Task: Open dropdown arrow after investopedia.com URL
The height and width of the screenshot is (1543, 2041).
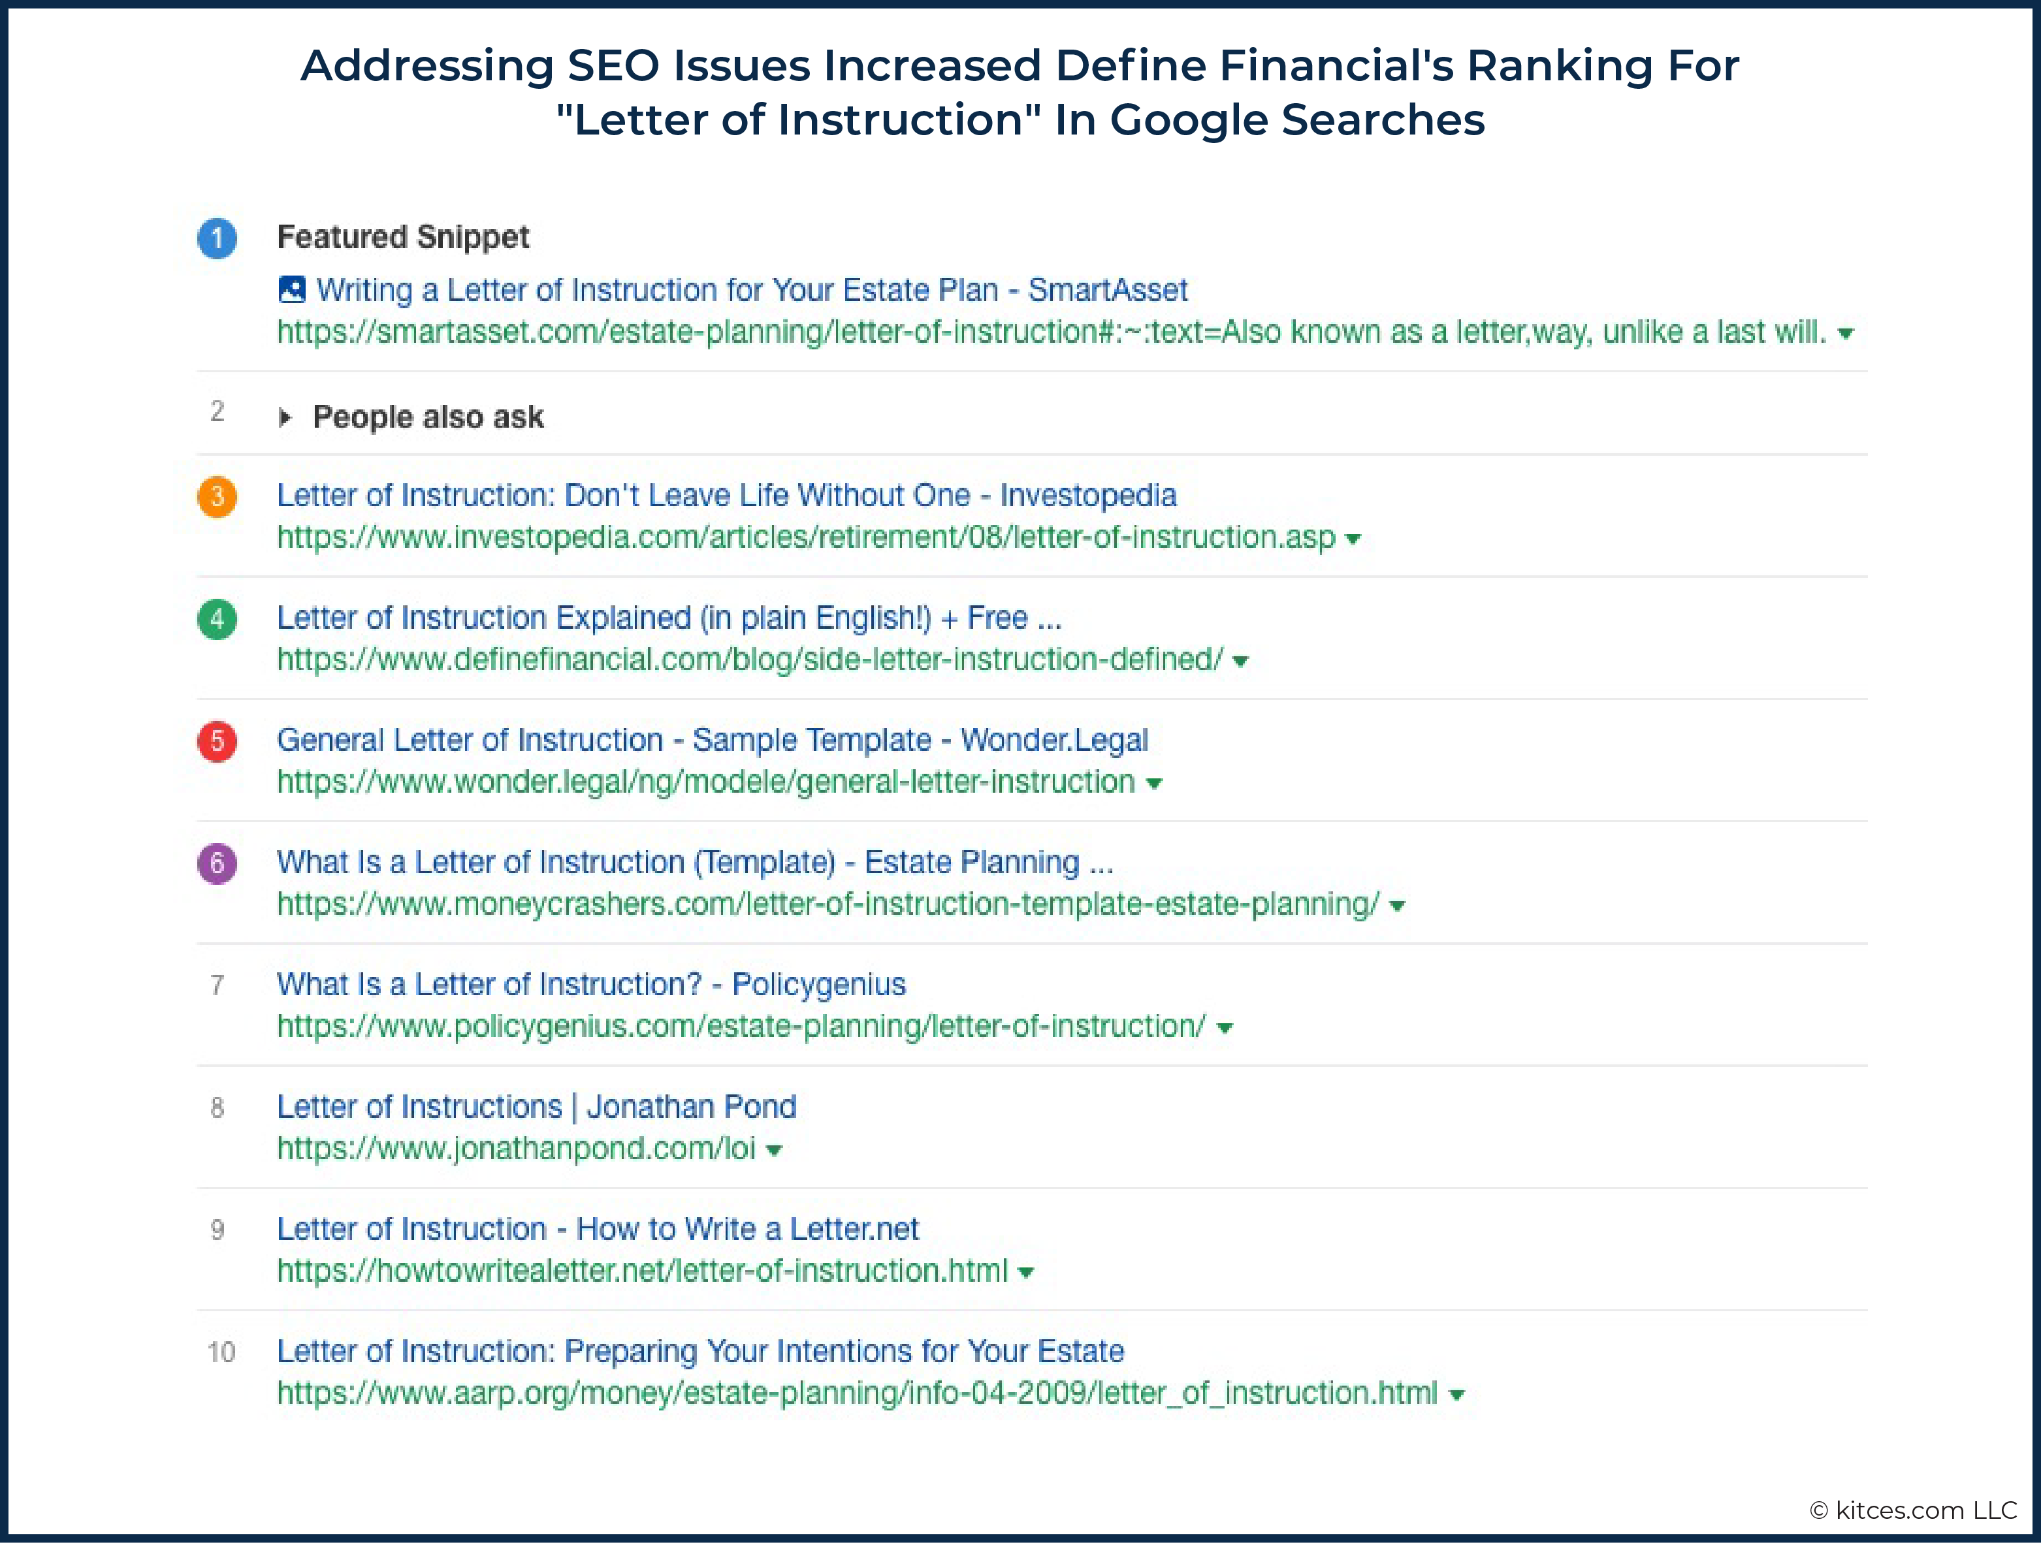Action: tap(1354, 539)
